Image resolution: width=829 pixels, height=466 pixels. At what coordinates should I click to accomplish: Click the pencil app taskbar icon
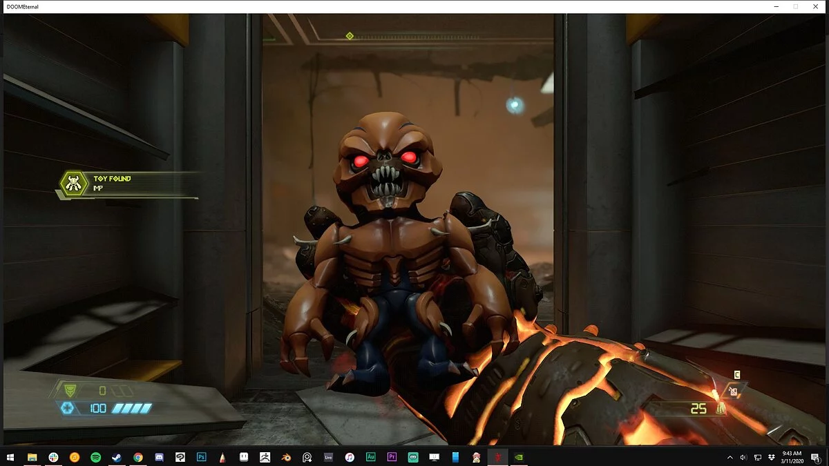(x=222, y=457)
